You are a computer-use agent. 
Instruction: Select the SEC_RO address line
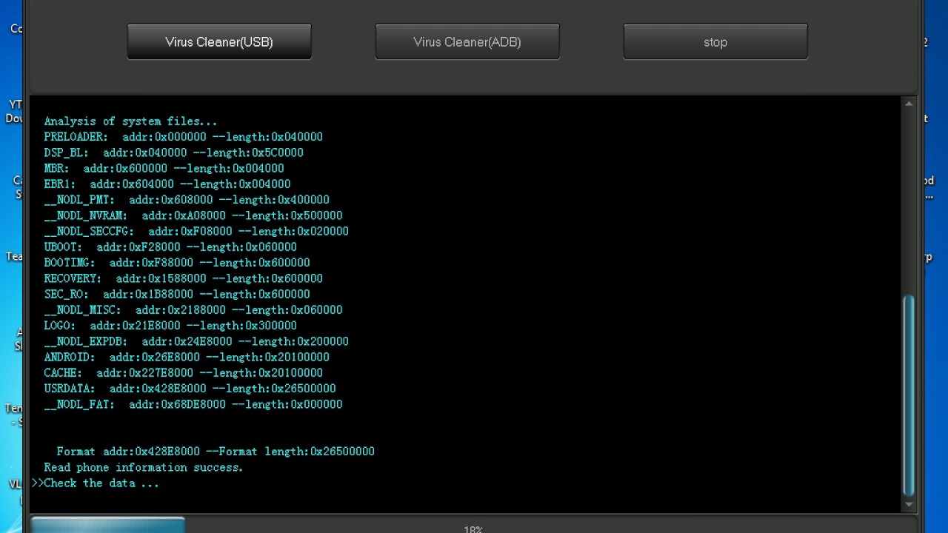pos(177,294)
